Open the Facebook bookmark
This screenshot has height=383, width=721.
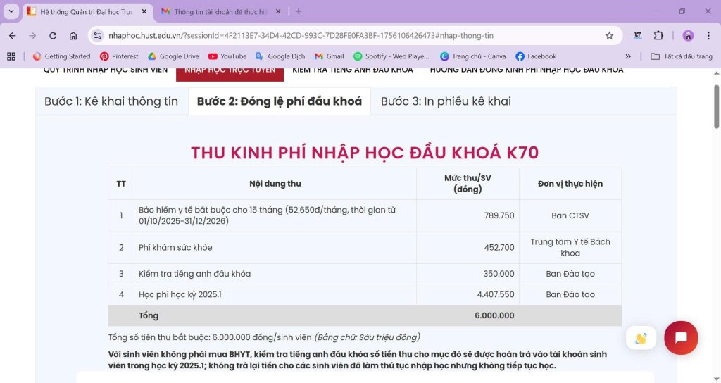[x=536, y=56]
